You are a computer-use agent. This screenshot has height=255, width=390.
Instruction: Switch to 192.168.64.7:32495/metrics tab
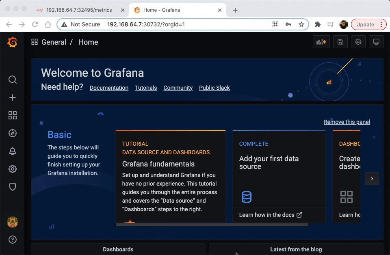[79, 10]
